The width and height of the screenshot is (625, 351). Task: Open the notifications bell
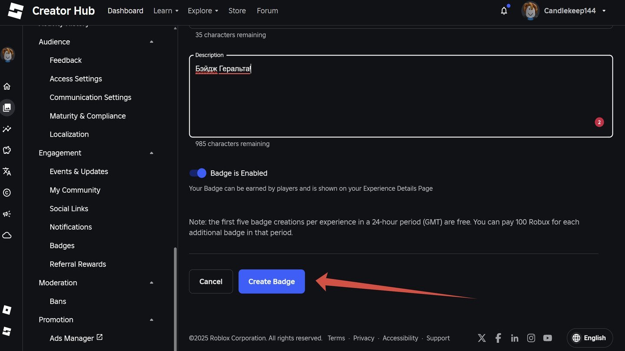coord(504,11)
